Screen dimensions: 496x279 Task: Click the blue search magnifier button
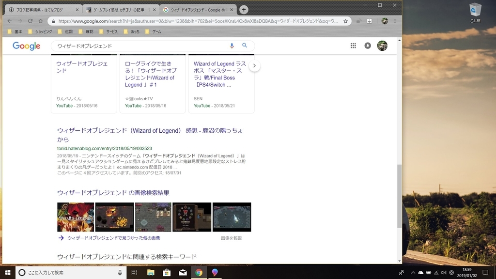[245, 45]
